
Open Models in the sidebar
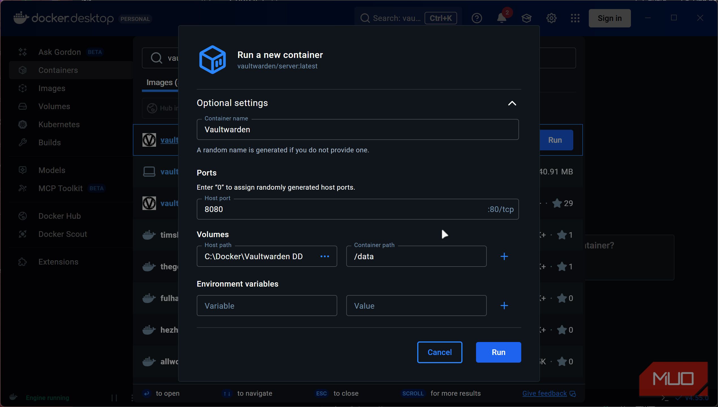tap(71, 170)
